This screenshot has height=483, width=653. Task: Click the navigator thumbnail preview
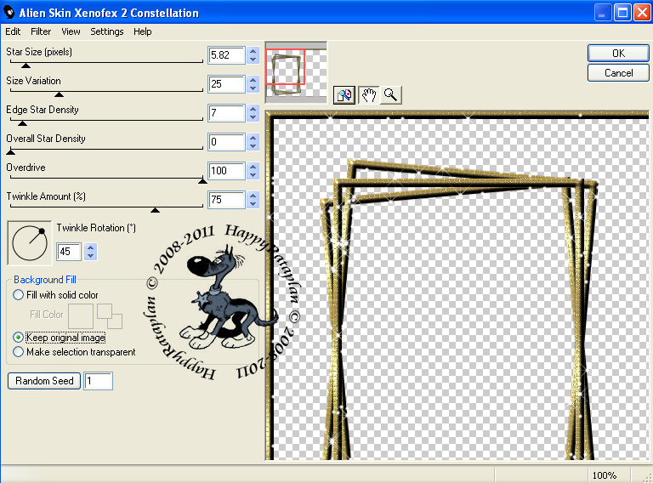[296, 72]
